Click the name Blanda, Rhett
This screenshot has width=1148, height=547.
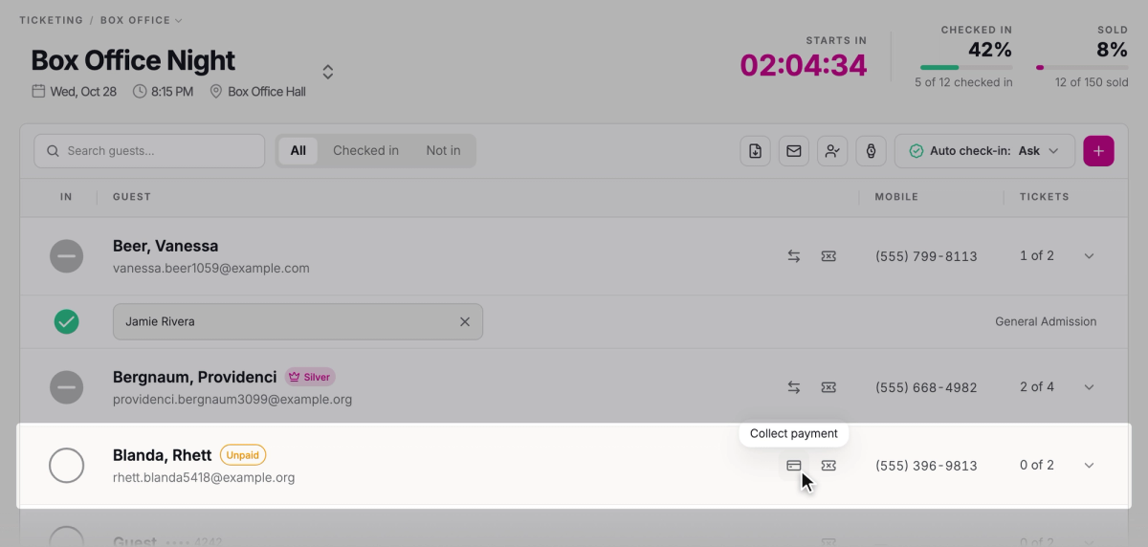(x=163, y=455)
